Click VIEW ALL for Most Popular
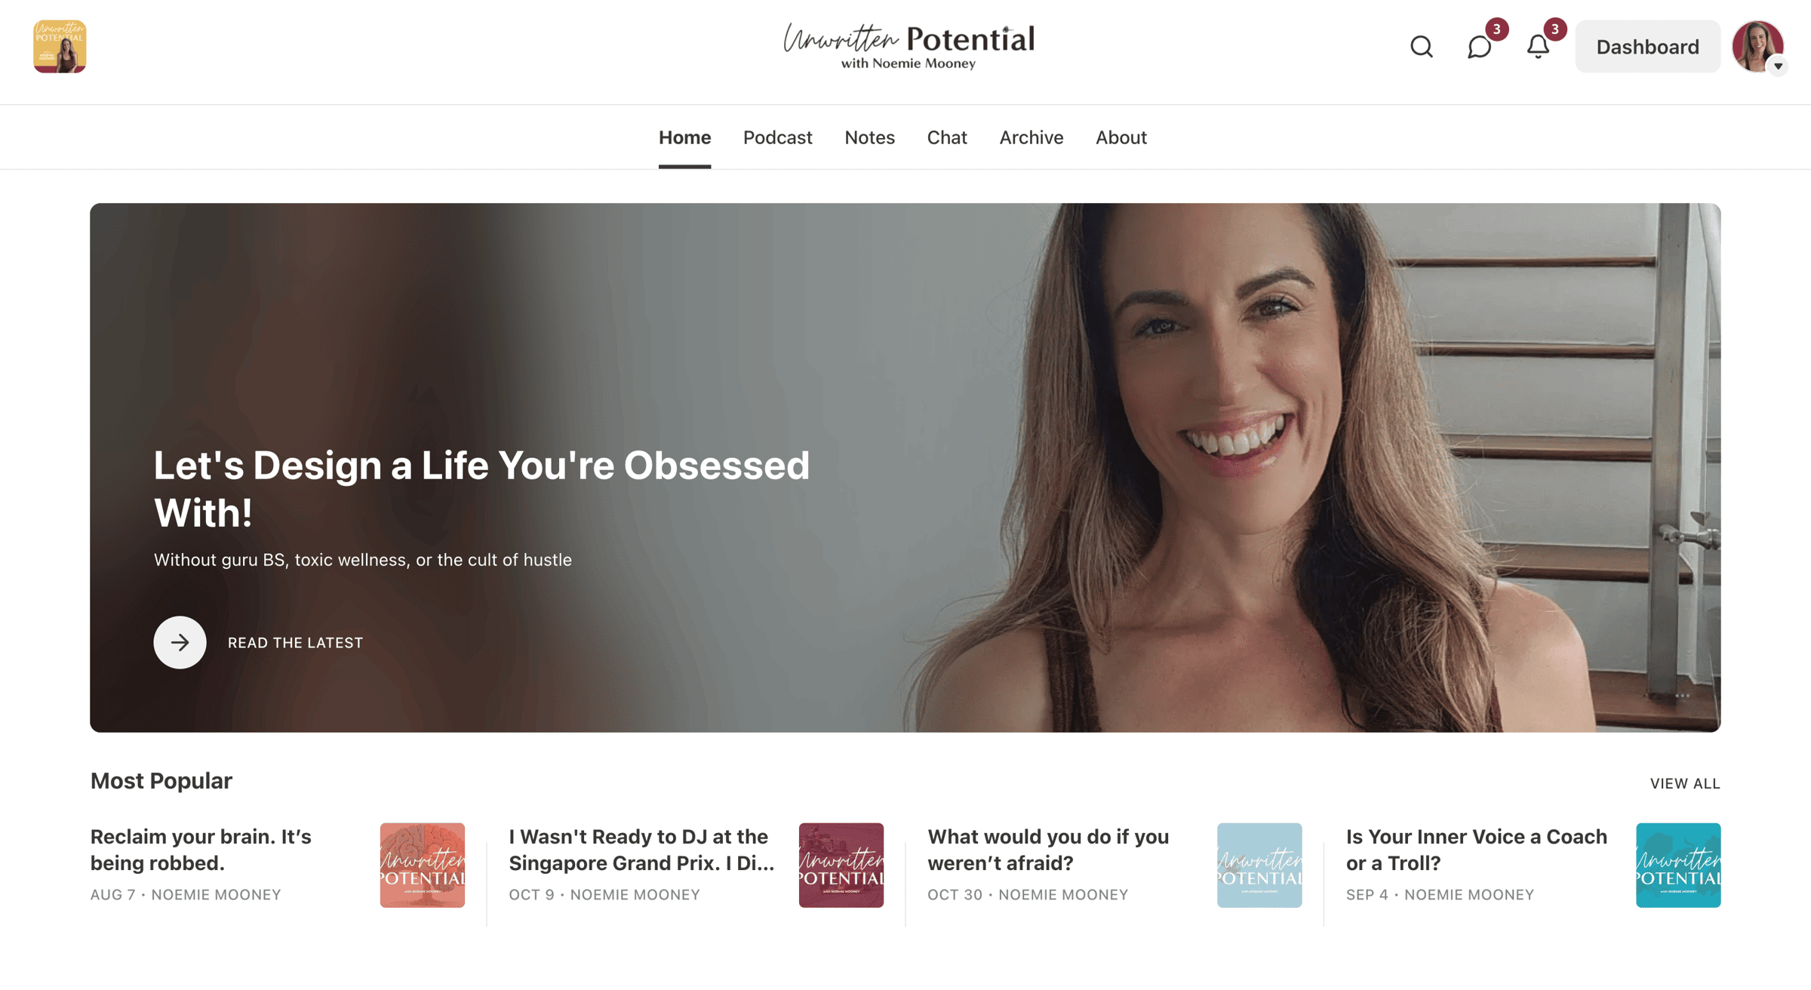The height and width of the screenshot is (990, 1811). (x=1684, y=783)
